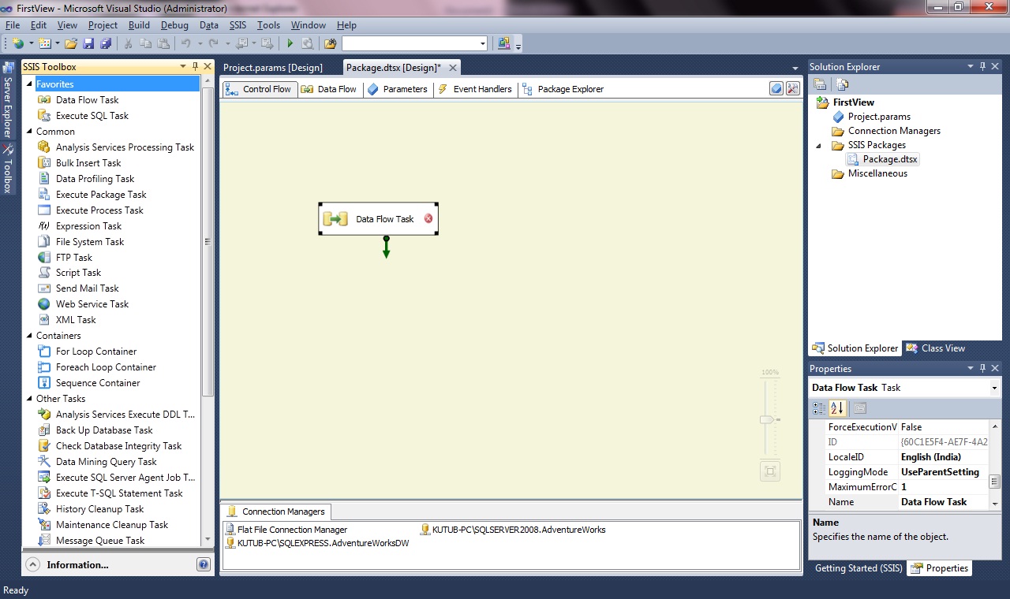The width and height of the screenshot is (1010, 599).
Task: Click the Show All Files icon
Action: pyautogui.click(x=843, y=84)
